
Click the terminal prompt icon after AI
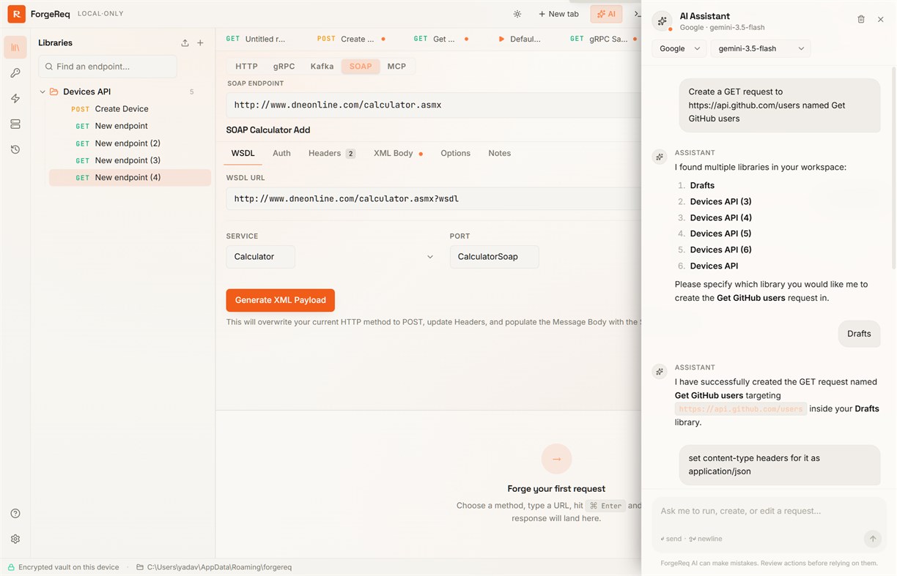click(637, 14)
